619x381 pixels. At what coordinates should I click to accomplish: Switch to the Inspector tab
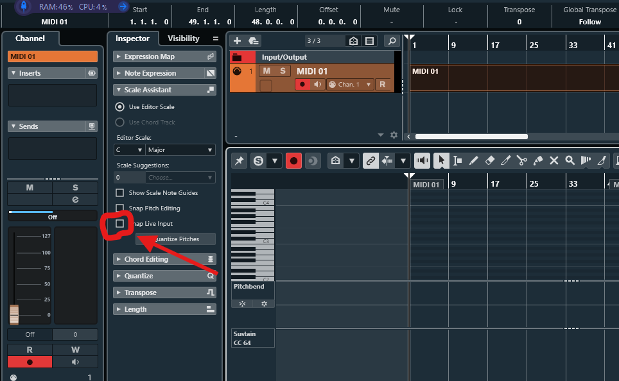click(133, 38)
